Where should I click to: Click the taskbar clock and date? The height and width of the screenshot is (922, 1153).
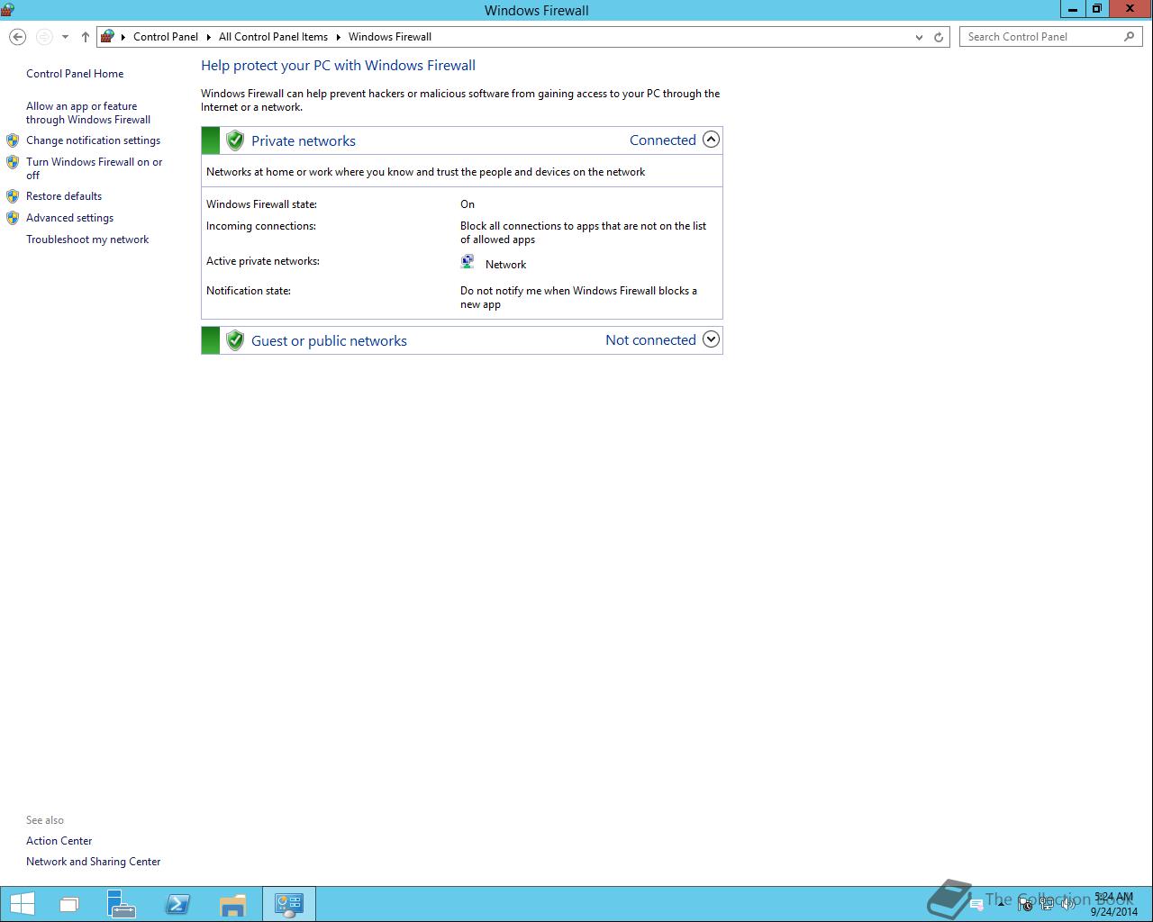[1114, 904]
